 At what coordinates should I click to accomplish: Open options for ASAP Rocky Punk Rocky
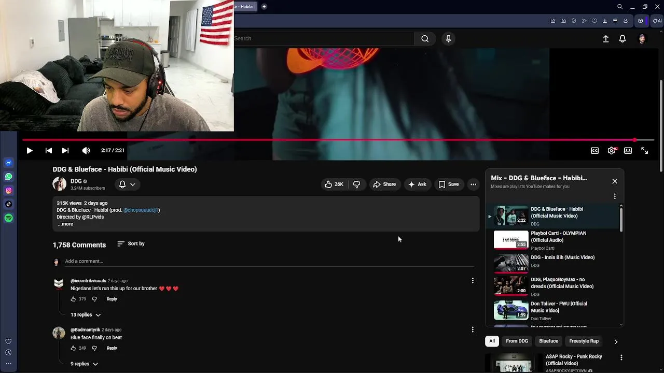[621, 357]
